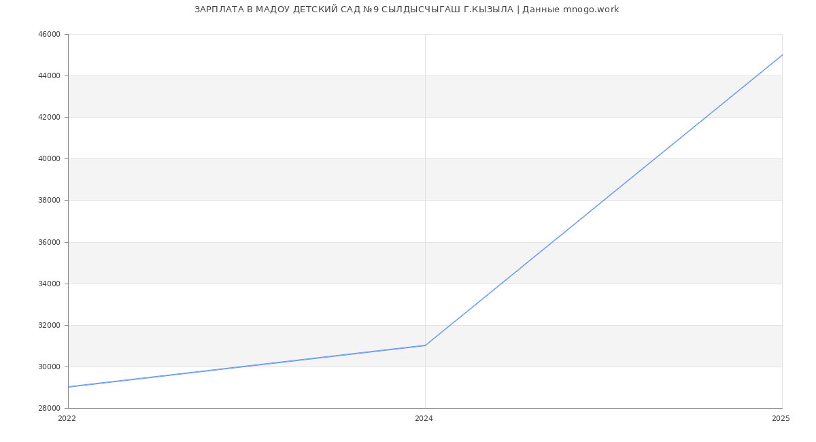Select the 2022 data point on the line

(69, 387)
